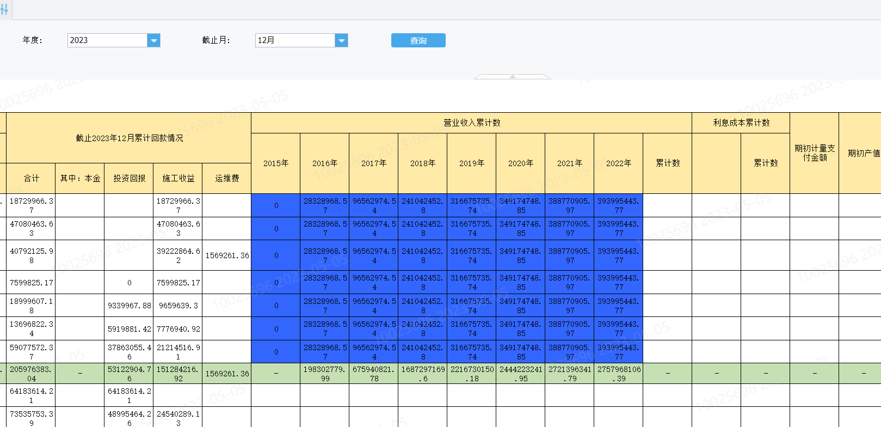Open the 年度 dropdown arrow
Viewport: 881px width, 427px height.
[154, 40]
